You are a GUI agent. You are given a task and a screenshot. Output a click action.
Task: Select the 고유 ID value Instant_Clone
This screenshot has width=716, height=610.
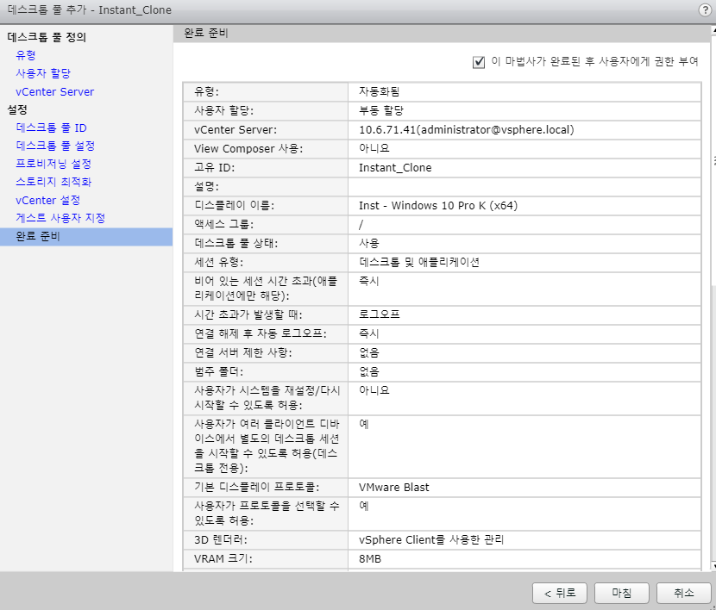coord(395,168)
